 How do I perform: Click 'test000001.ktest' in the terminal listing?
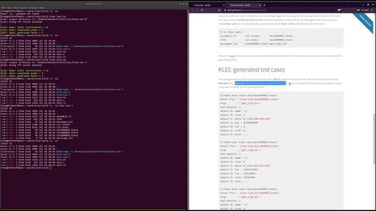tap(67, 130)
